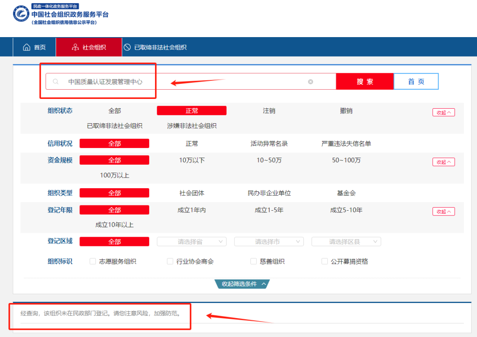Choose 成立10年以上 registration age
Screen dimensions: 477x337
point(115,225)
